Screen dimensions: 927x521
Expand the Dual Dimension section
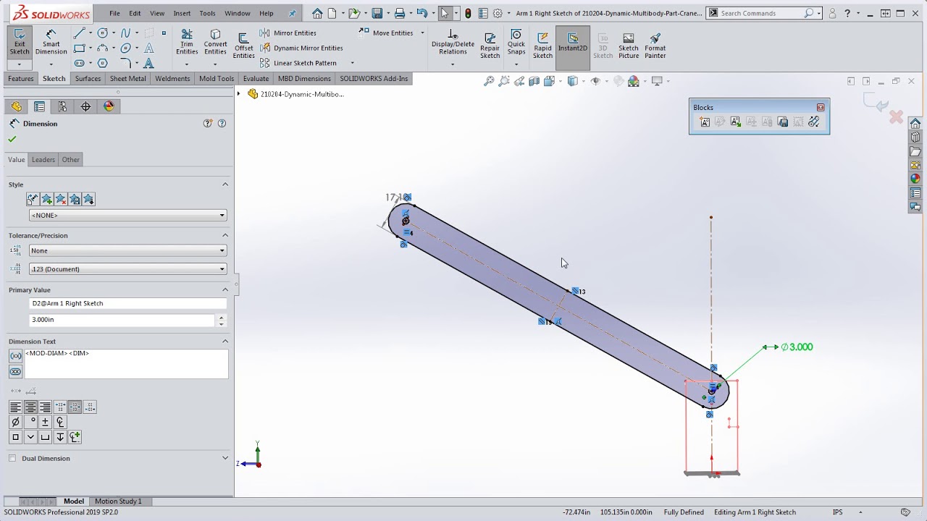coord(225,458)
